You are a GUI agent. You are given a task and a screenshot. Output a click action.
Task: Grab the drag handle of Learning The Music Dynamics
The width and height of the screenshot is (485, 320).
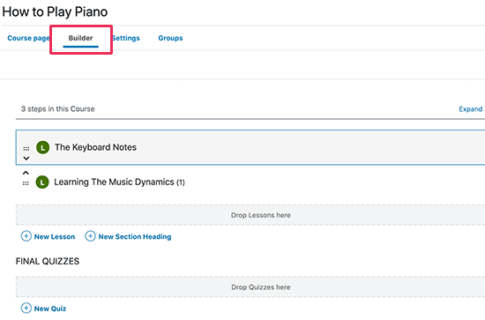click(26, 183)
